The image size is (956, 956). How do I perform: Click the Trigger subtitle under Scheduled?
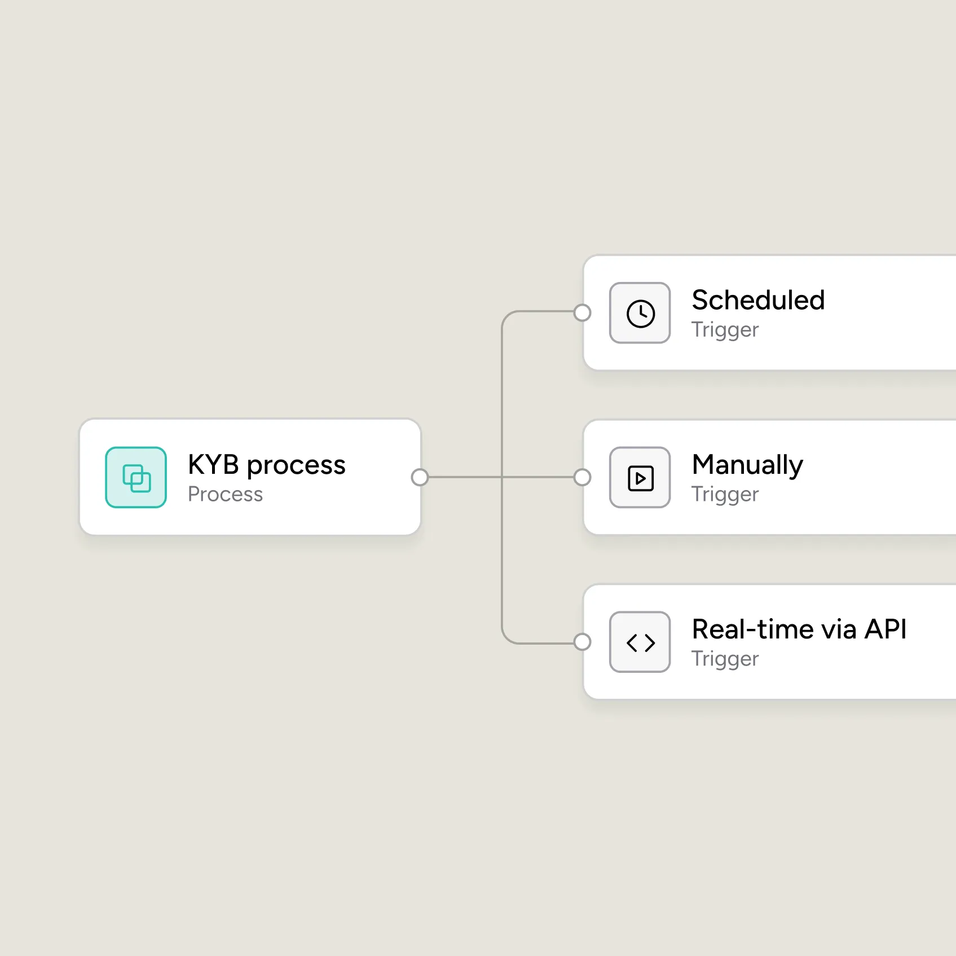[725, 330]
